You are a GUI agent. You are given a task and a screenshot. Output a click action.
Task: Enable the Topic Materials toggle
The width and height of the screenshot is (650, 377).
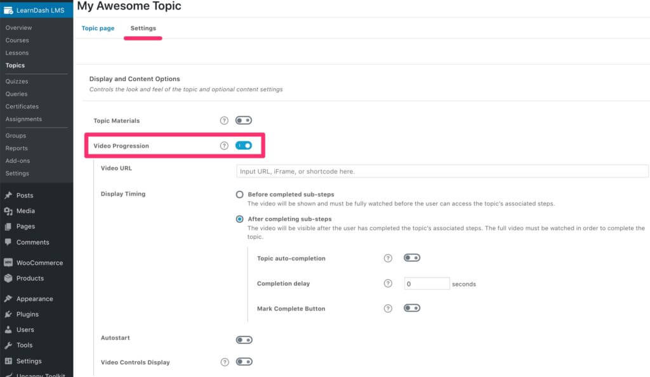click(244, 120)
